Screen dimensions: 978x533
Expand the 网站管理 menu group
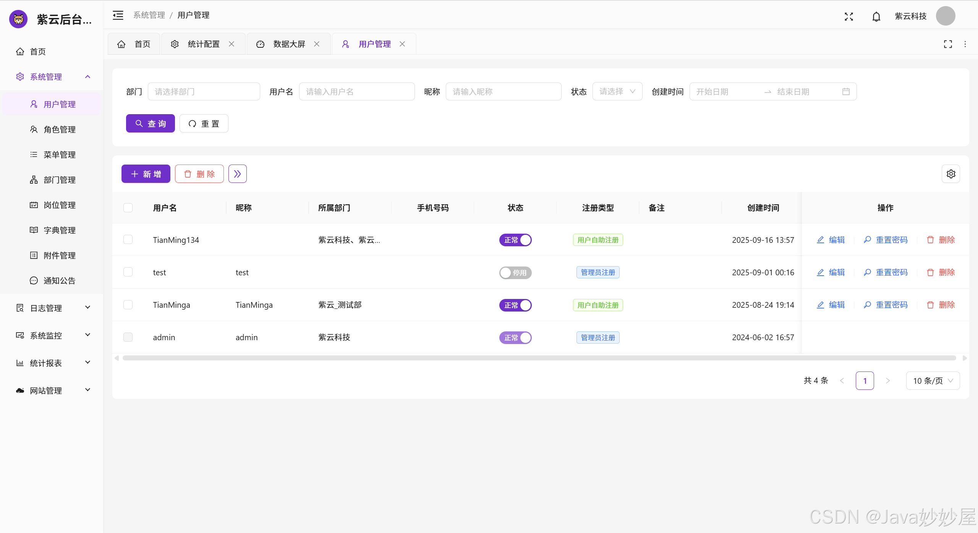point(52,390)
